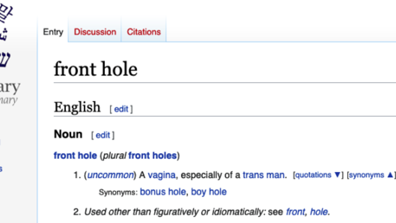Open the 'bonus hole' synonym

[163, 192]
